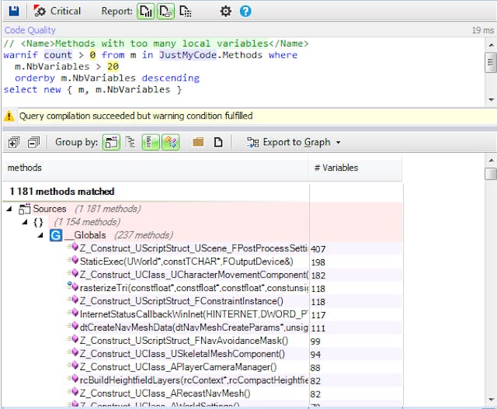Screen dimensions: 497x409
Task: Select the dtCreateNavMeshData method row
Action: 186,328
